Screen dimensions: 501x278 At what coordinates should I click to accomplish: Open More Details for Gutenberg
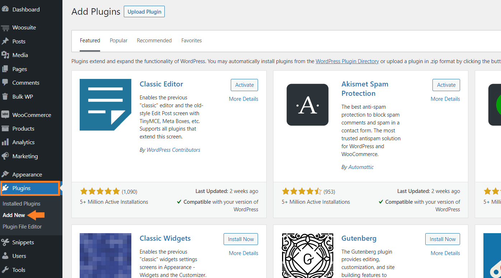pyautogui.click(x=445, y=253)
